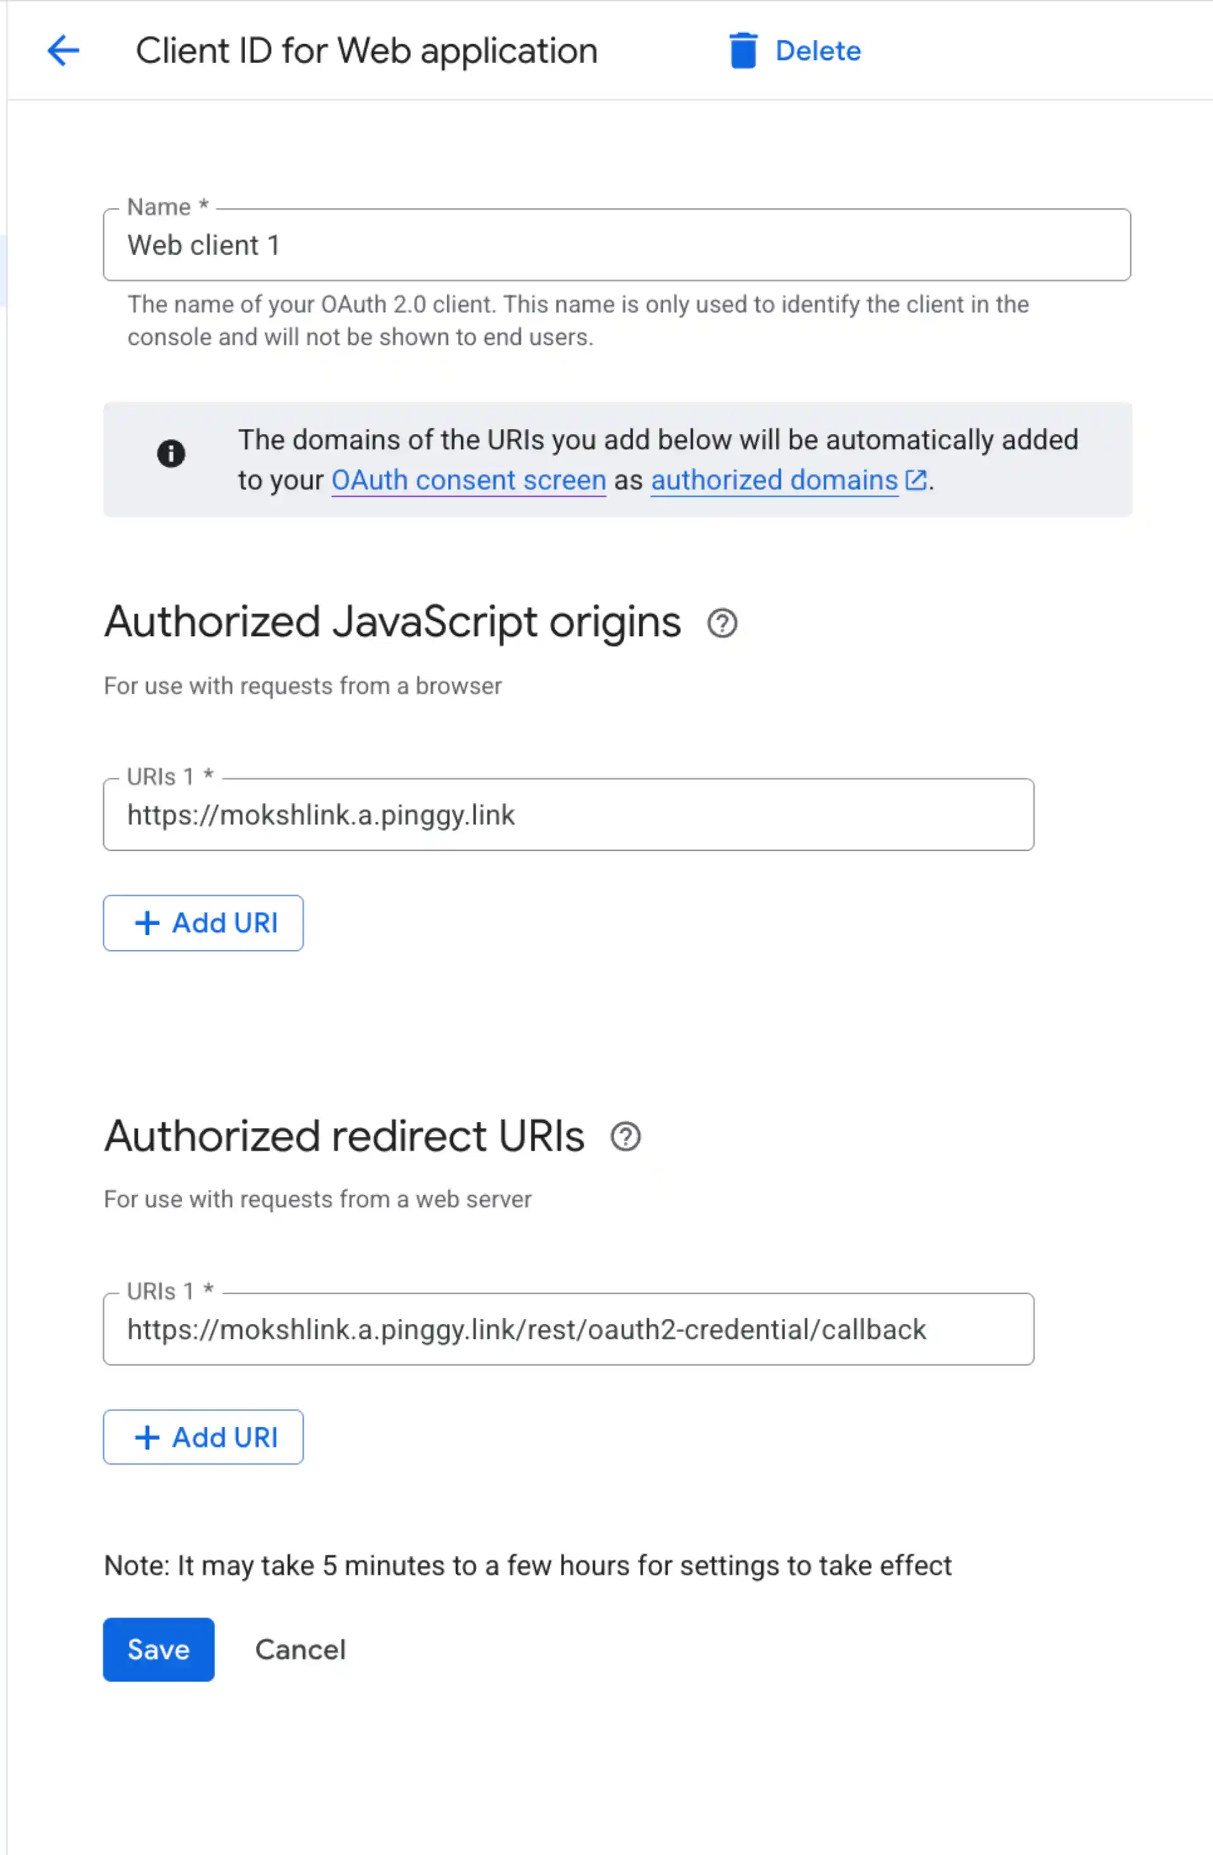Select the JavaScript origins URIs 1 field
Viewport: 1213px width, 1855px height.
[569, 815]
